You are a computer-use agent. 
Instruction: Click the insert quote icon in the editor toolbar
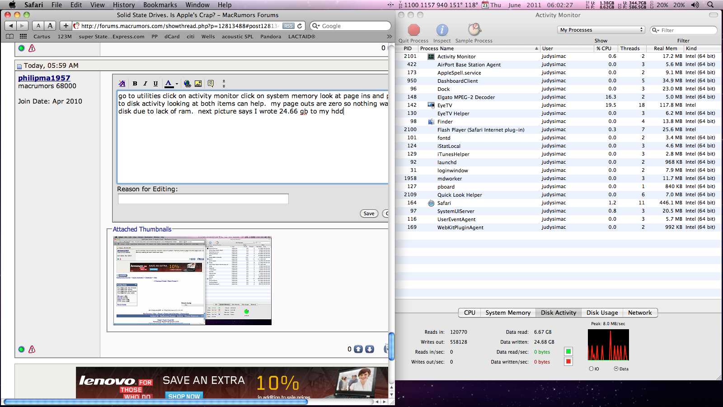211,83
